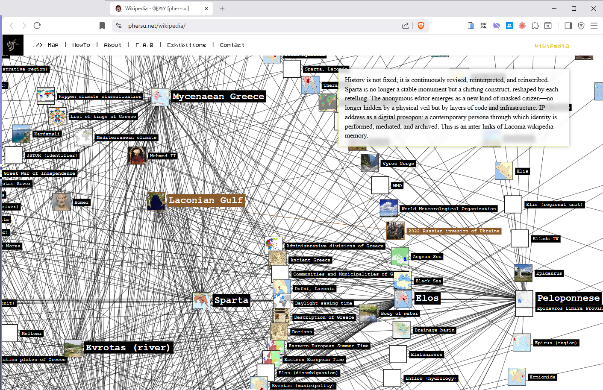Open the HowTo page
This screenshot has height=390, width=603.
[81, 45]
